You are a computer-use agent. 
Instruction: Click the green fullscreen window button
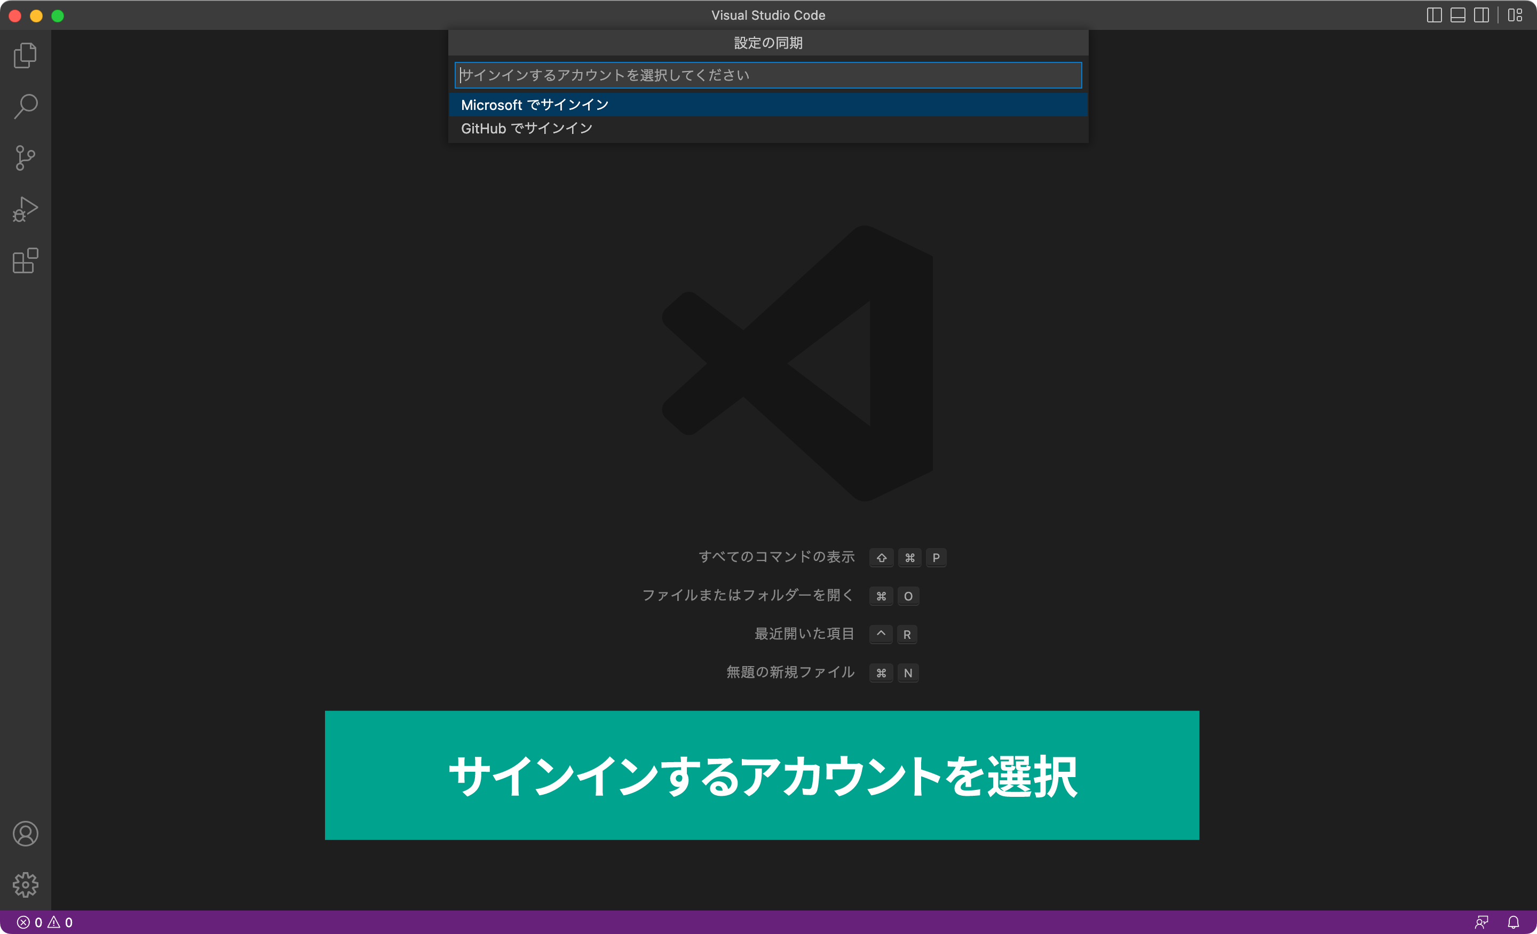point(58,15)
